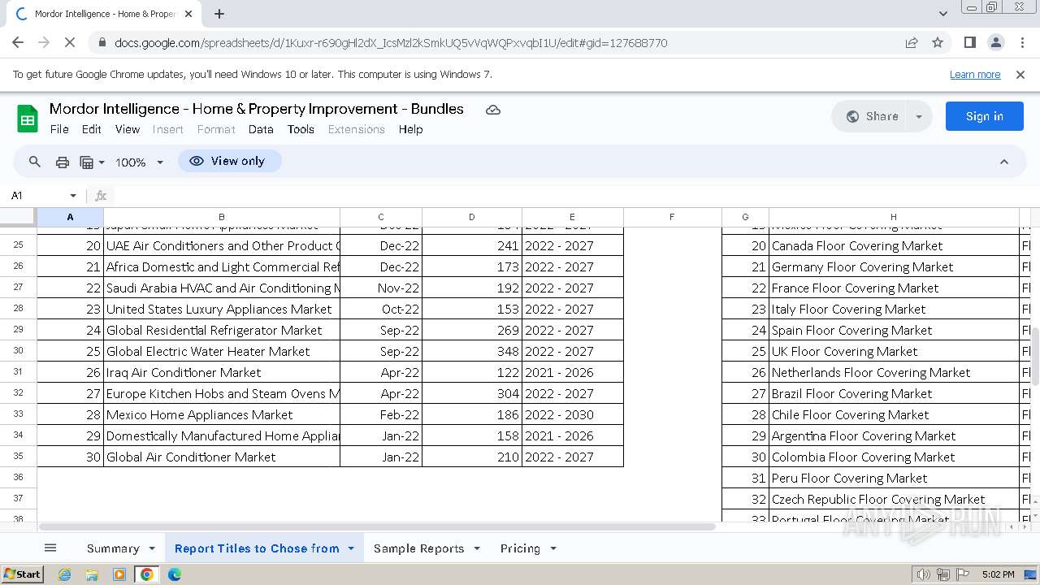Expand the filter views dropdown arrow
The width and height of the screenshot is (1040, 585).
(102, 162)
